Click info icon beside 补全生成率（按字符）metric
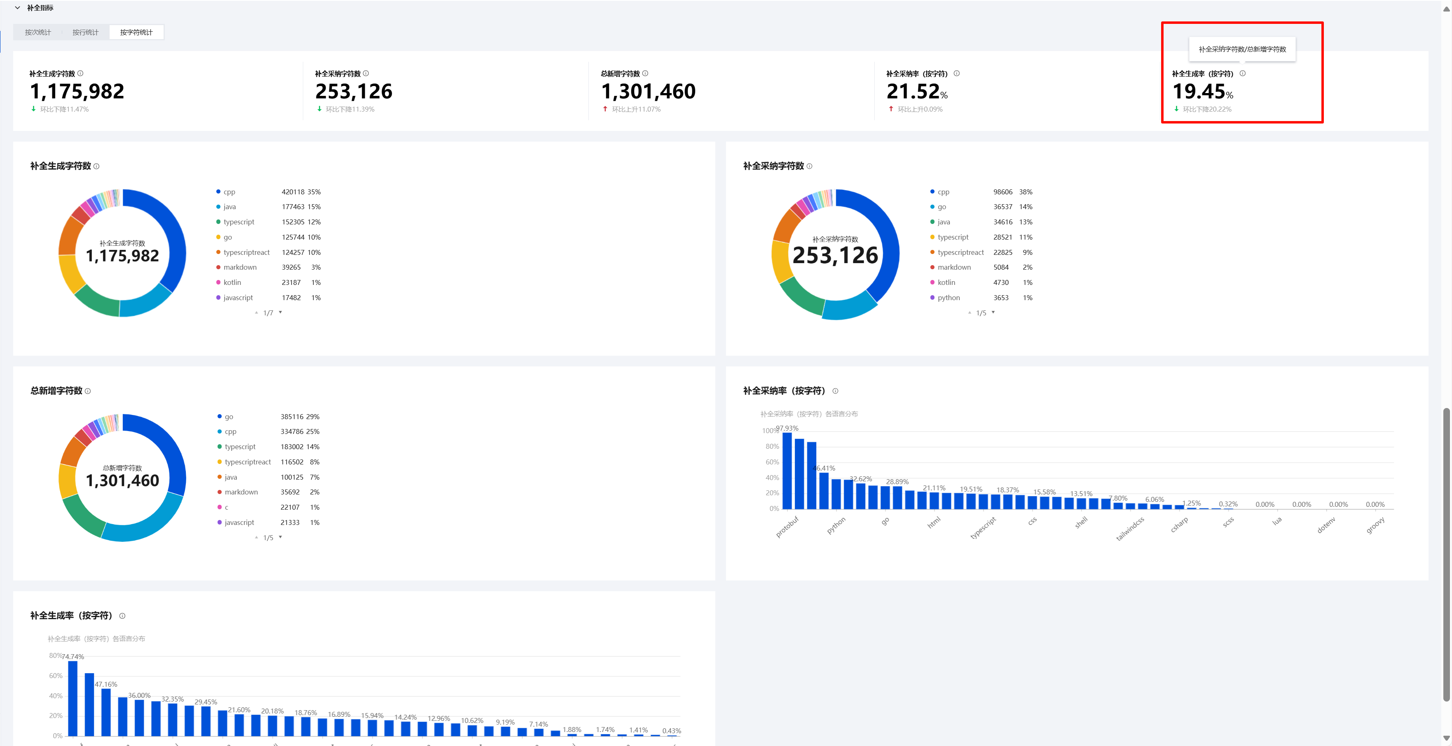 tap(1242, 73)
